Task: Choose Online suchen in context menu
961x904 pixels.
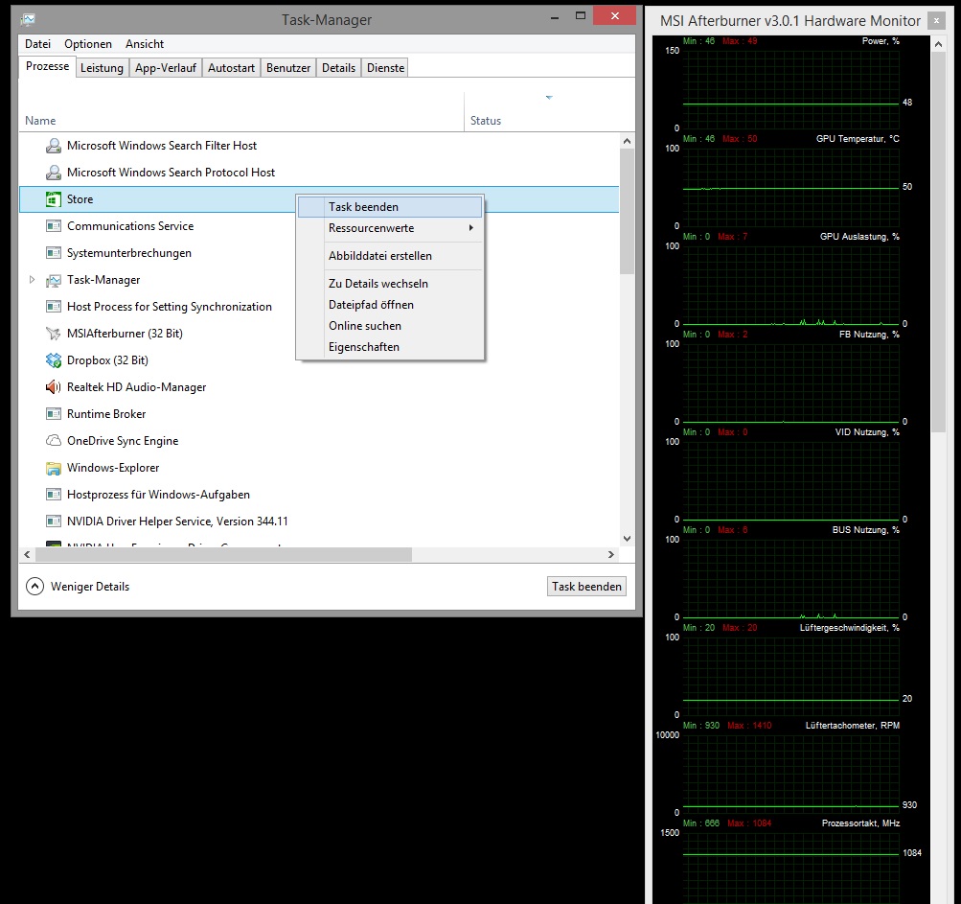Action: (x=390, y=326)
